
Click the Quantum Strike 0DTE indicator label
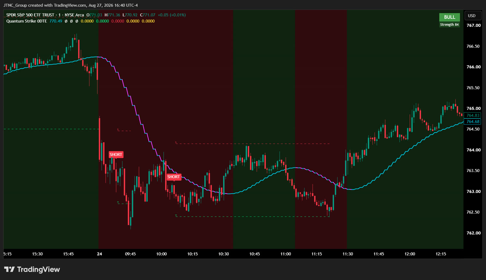(x=27, y=21)
